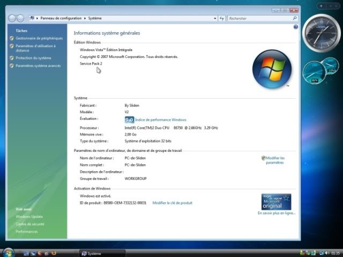This screenshot has height=257, width=343.
Task: Click the shield icon beside Gestionnaire de périphériques
Action: tap(12, 38)
